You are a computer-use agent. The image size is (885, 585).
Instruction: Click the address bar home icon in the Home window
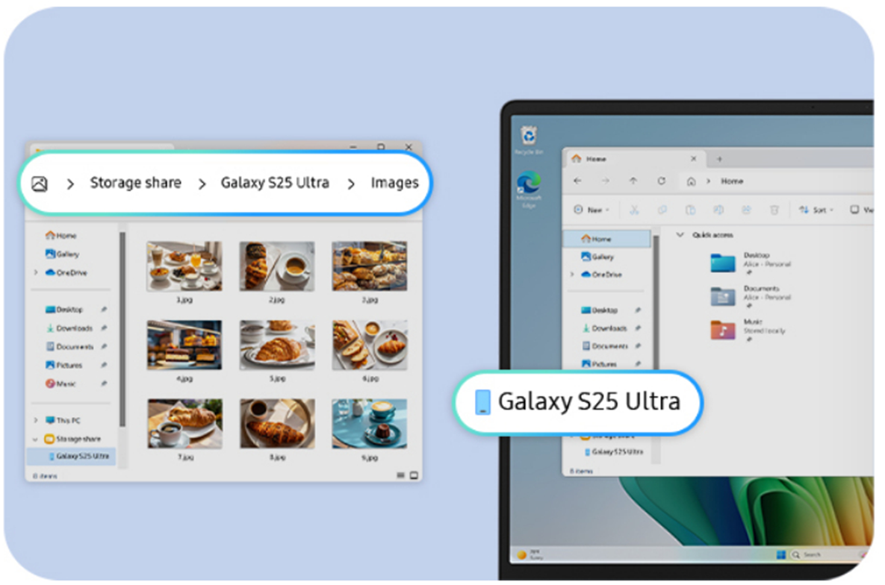[x=691, y=181]
